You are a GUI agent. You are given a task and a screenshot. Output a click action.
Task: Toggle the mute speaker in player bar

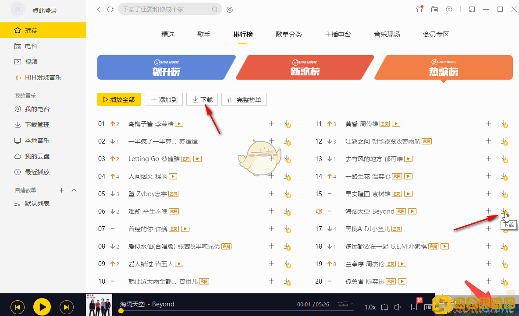pos(398,307)
